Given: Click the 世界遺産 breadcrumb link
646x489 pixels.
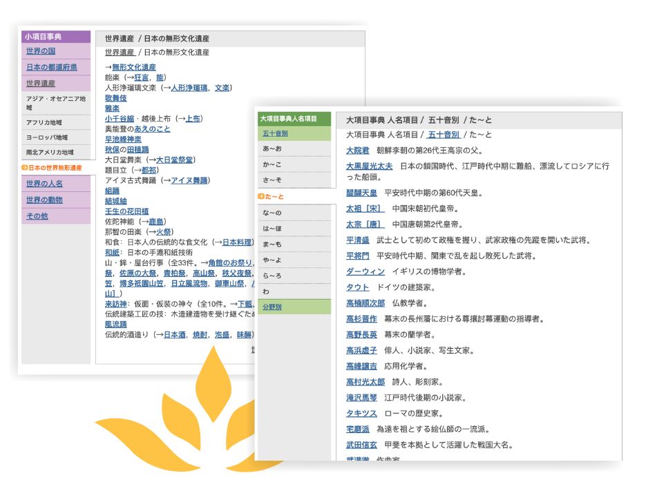Looking at the screenshot, I should point(120,52).
